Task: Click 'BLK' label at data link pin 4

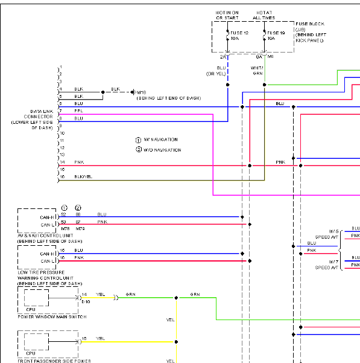Action: tap(79, 89)
